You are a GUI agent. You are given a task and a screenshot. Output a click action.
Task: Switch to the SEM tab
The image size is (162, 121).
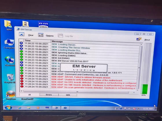coord(68,95)
